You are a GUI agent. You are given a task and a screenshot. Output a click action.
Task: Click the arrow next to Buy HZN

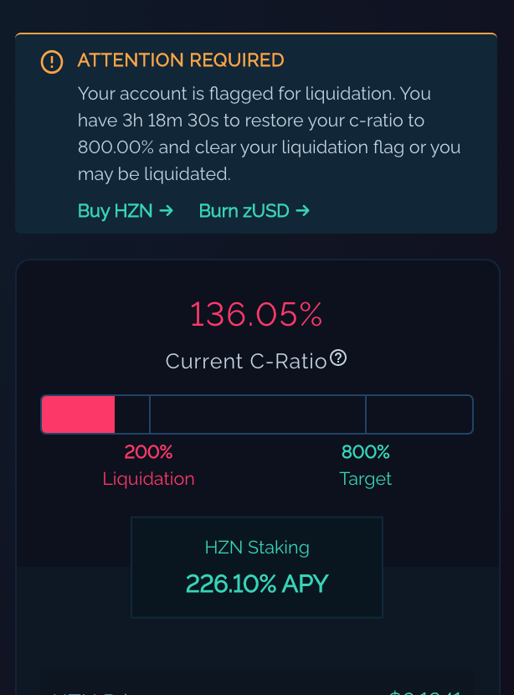click(166, 210)
